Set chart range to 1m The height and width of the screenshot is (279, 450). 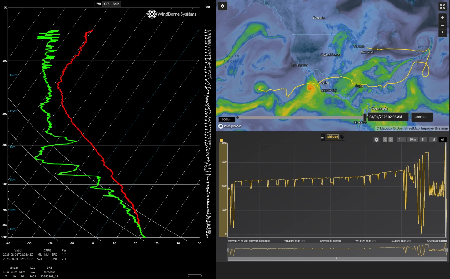point(401,140)
